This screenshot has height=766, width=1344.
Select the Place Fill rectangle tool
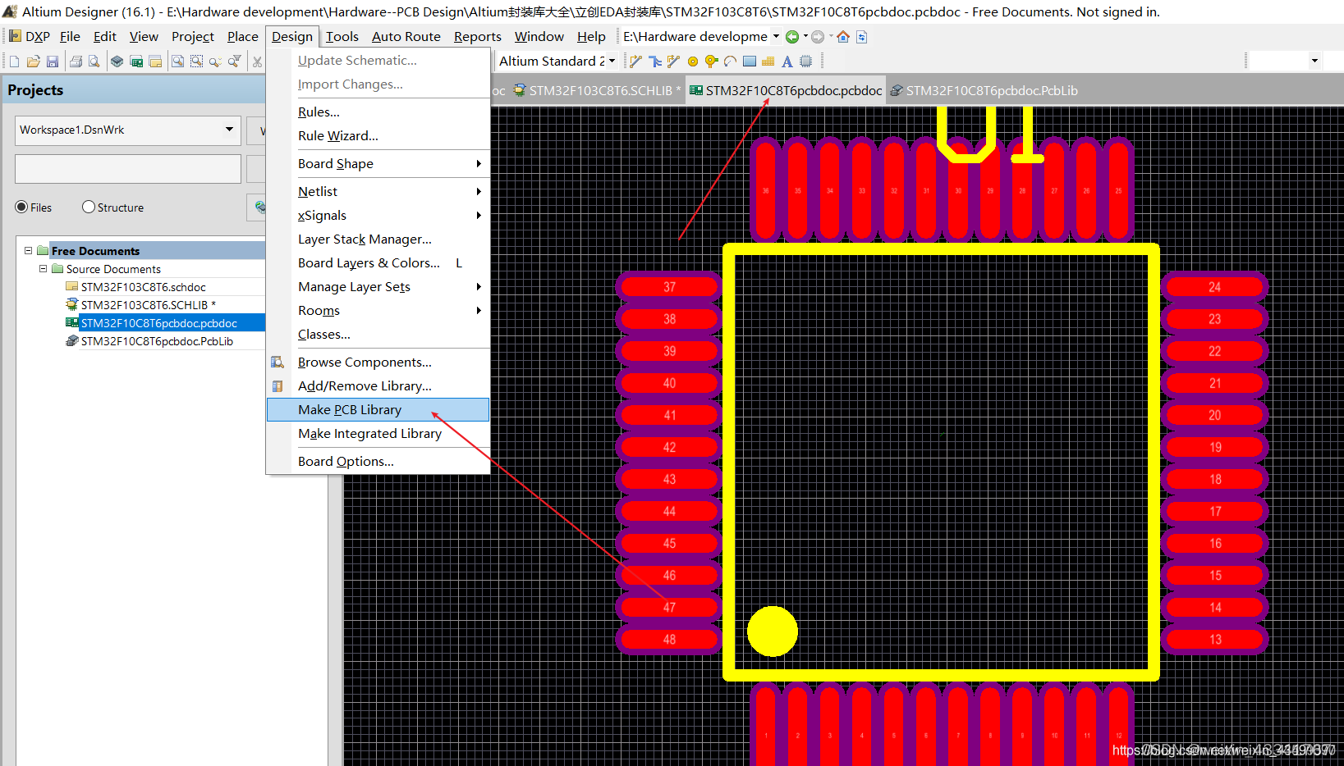point(750,62)
